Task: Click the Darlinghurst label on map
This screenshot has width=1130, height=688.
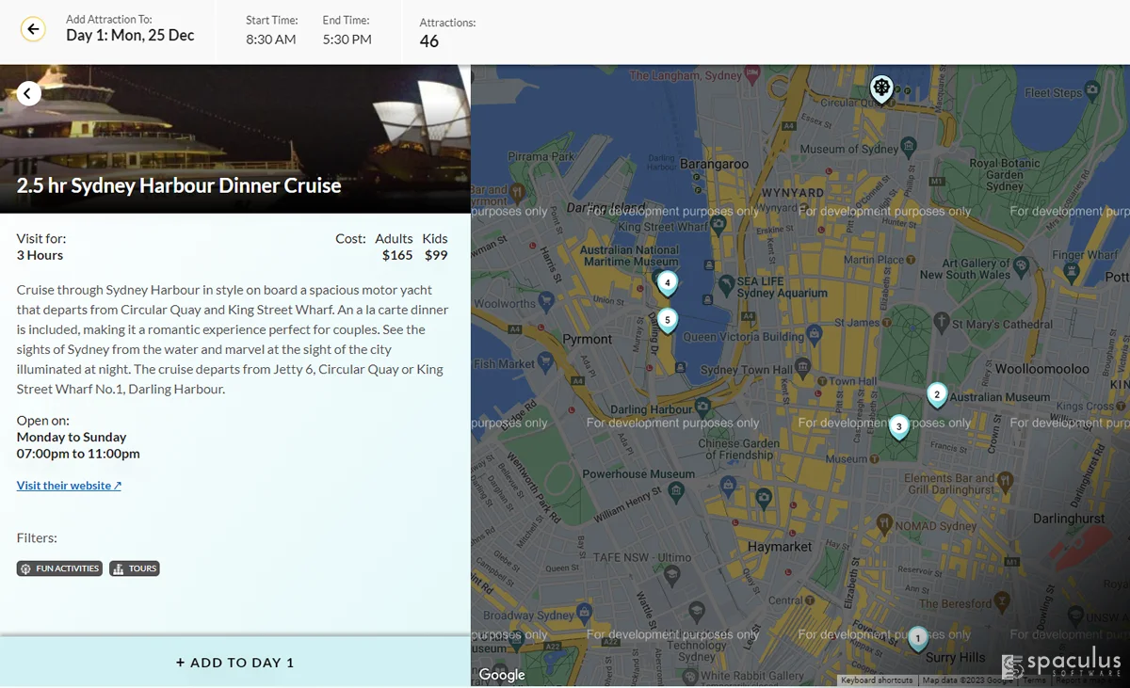Action: [x=1069, y=519]
